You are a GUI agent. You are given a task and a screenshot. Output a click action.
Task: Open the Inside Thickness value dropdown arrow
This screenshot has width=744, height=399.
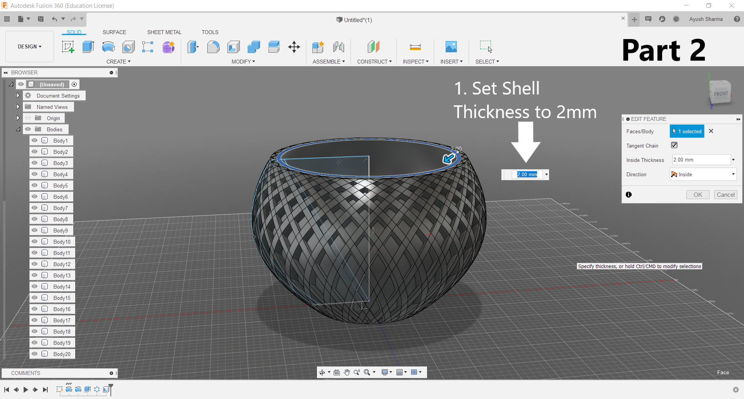pos(733,160)
